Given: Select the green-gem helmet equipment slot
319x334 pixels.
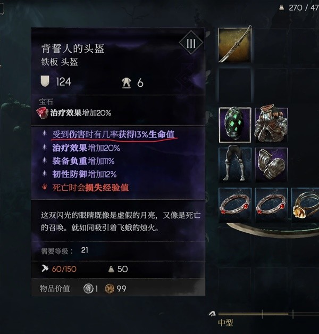Looking at the screenshot, I should coord(235,125).
